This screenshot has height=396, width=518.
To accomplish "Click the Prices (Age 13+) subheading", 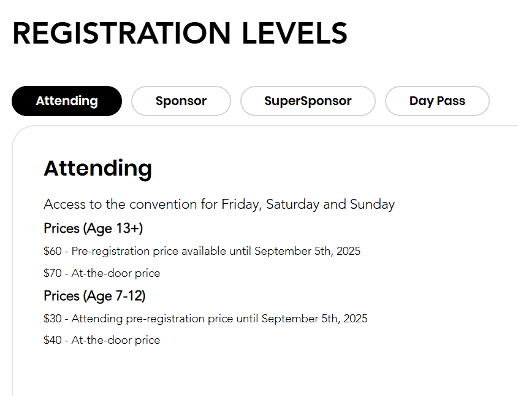I will click(x=93, y=228).
